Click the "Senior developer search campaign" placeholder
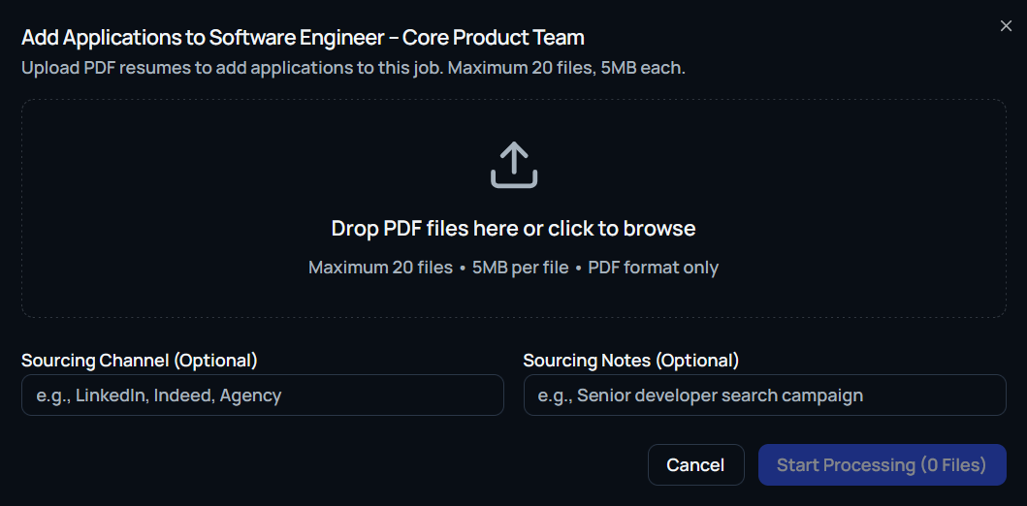Screen dimensions: 1027x506 [x=720, y=395]
